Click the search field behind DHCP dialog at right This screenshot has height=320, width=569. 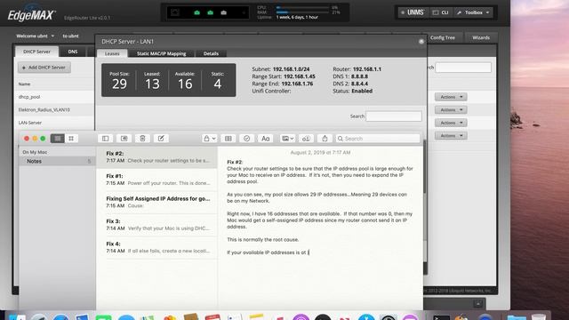pyautogui.click(x=463, y=68)
